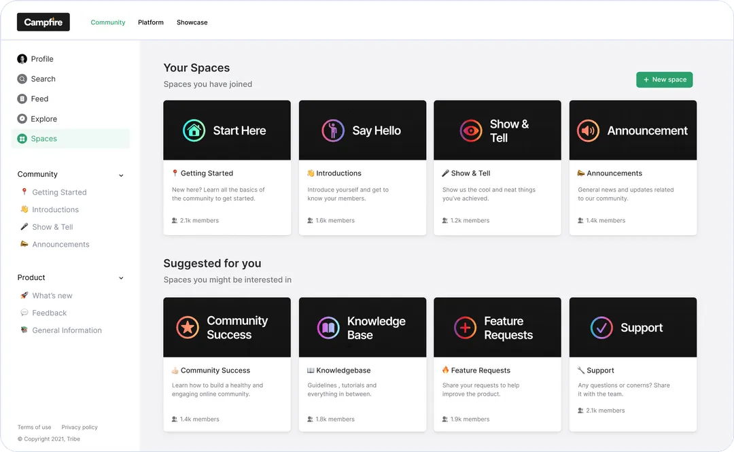
Task: Open the Announcement space banner
Action: coord(633,131)
